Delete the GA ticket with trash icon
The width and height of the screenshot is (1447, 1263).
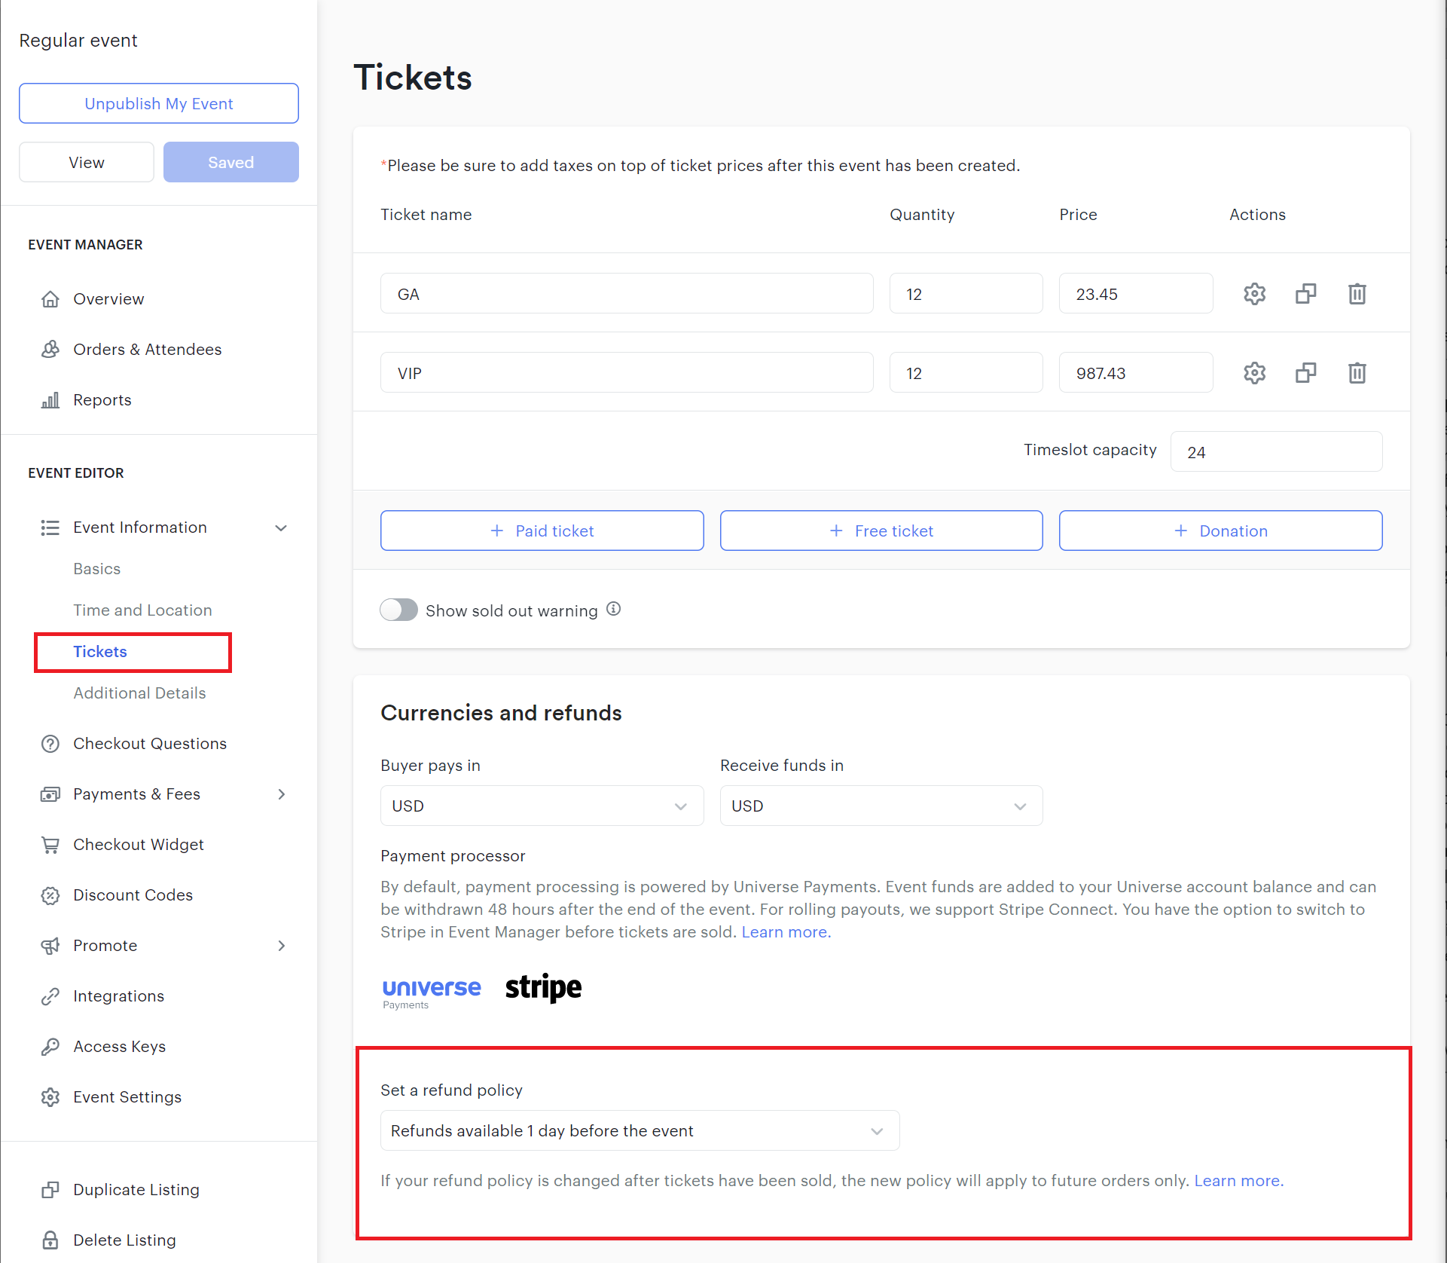[1357, 294]
